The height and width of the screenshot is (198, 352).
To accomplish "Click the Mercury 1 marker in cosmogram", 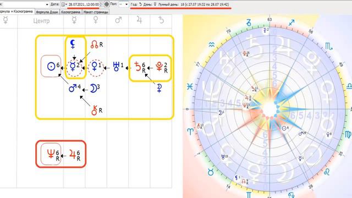I will pos(301,158).
